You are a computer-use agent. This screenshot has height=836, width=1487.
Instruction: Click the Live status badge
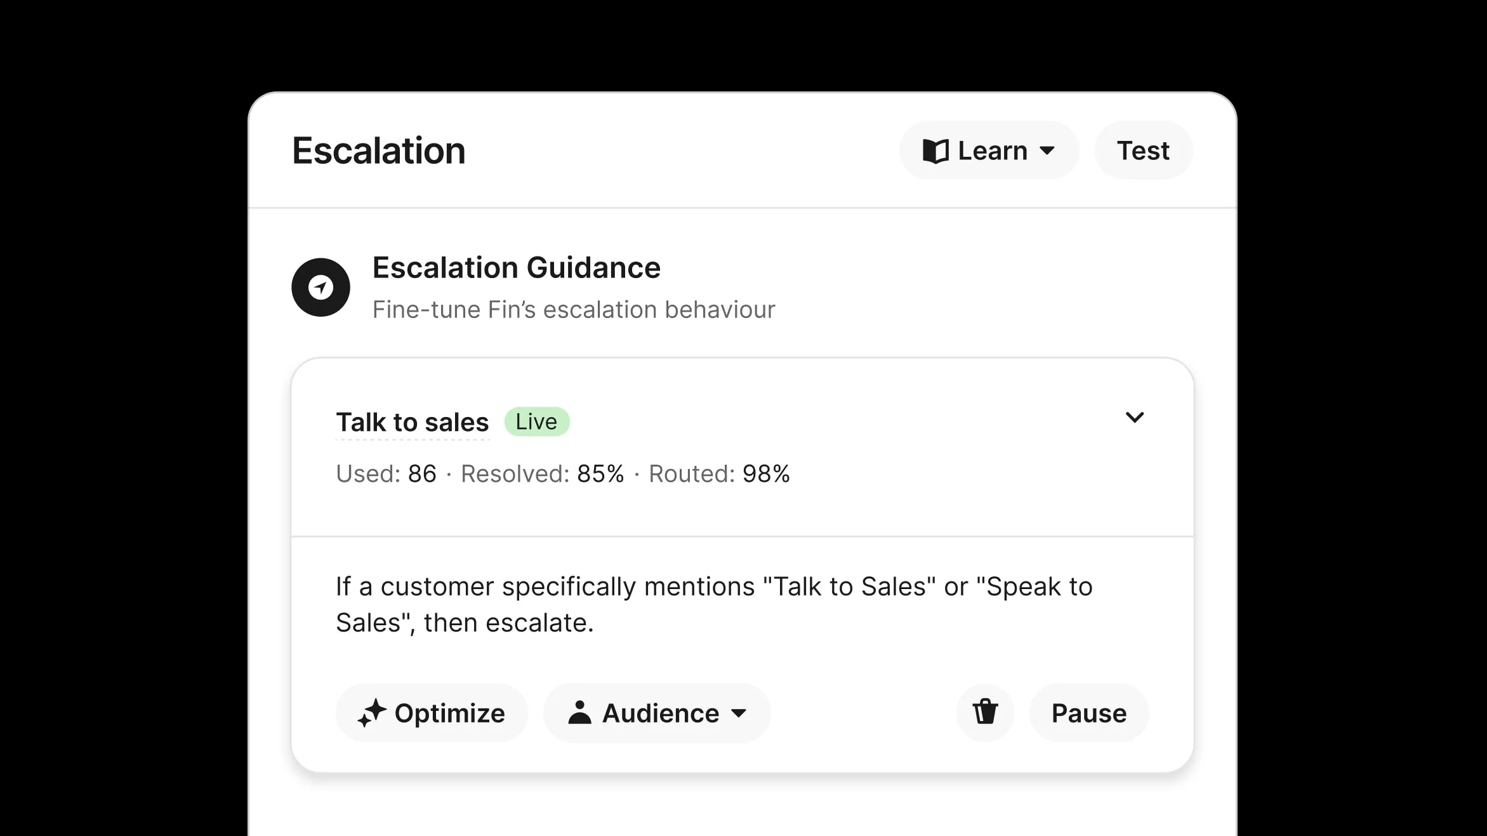[536, 421]
